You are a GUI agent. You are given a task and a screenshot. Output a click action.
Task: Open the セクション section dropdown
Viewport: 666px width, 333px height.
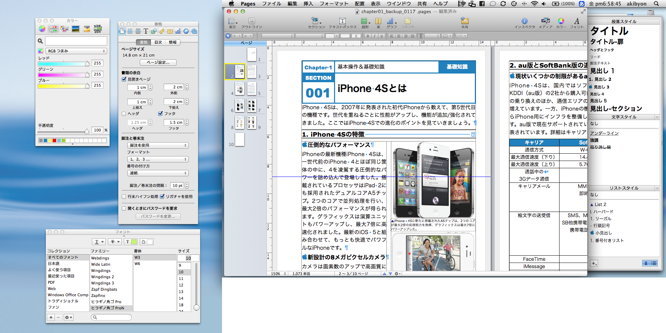[316, 23]
